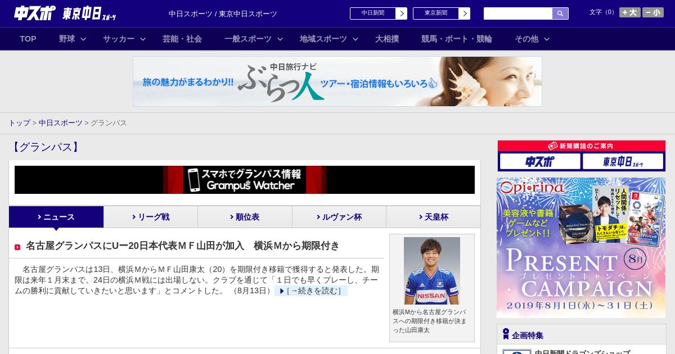Open the 東京新聞 link button

(436, 13)
